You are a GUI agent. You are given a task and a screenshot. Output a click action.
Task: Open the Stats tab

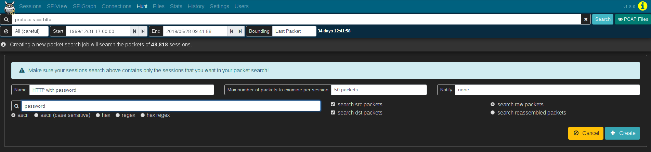[176, 6]
